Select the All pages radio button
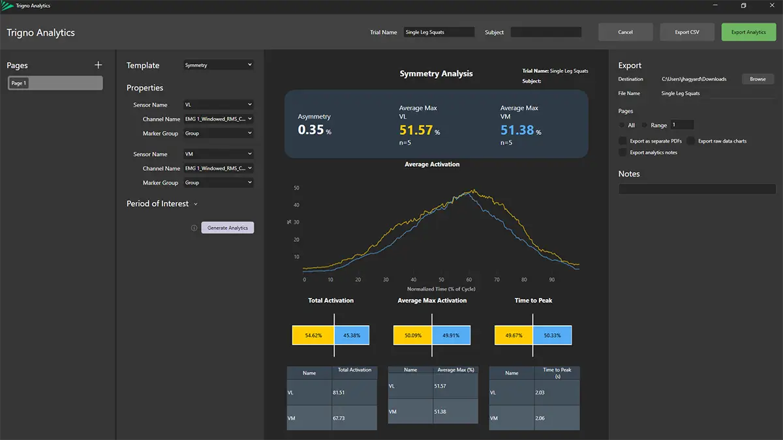The image size is (783, 440). pyautogui.click(x=622, y=125)
